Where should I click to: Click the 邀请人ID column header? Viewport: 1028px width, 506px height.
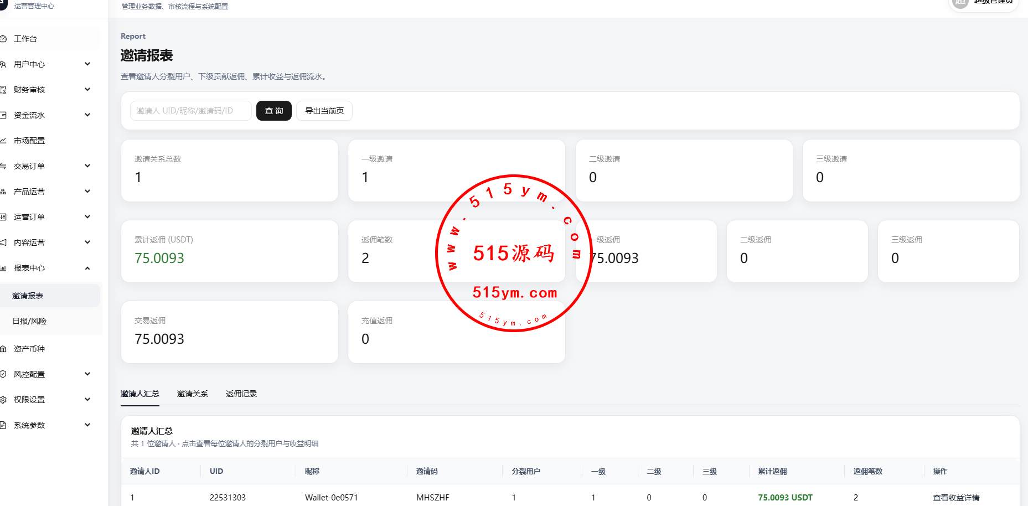pos(145,471)
